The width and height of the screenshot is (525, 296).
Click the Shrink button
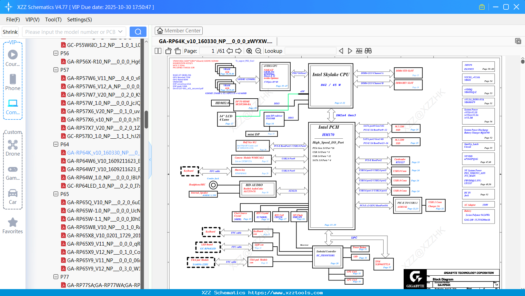10,32
